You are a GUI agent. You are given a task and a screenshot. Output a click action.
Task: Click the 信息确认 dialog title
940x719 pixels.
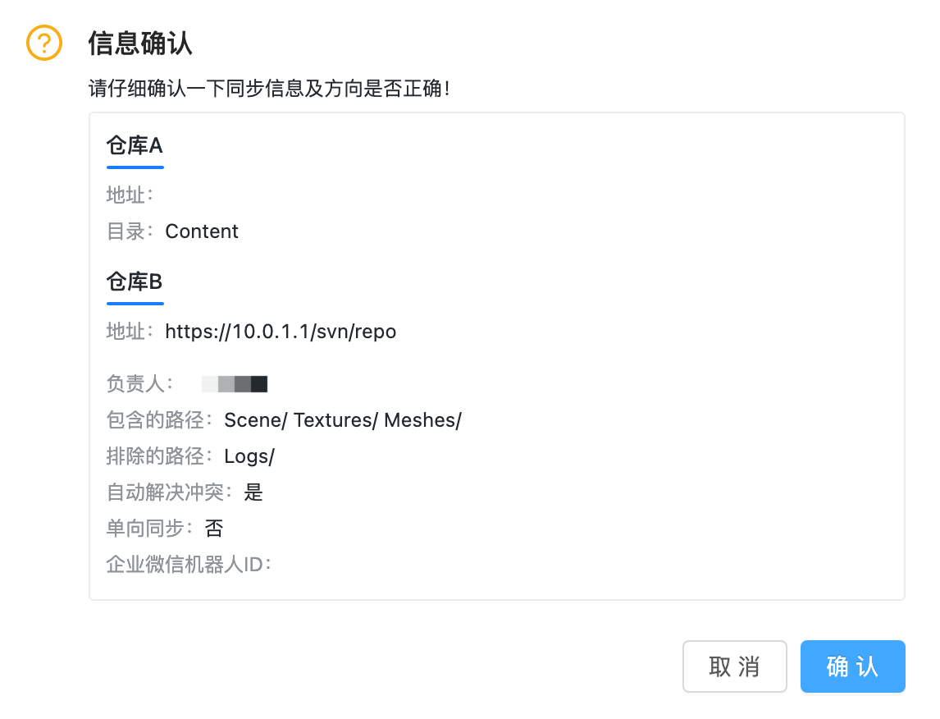click(x=140, y=43)
